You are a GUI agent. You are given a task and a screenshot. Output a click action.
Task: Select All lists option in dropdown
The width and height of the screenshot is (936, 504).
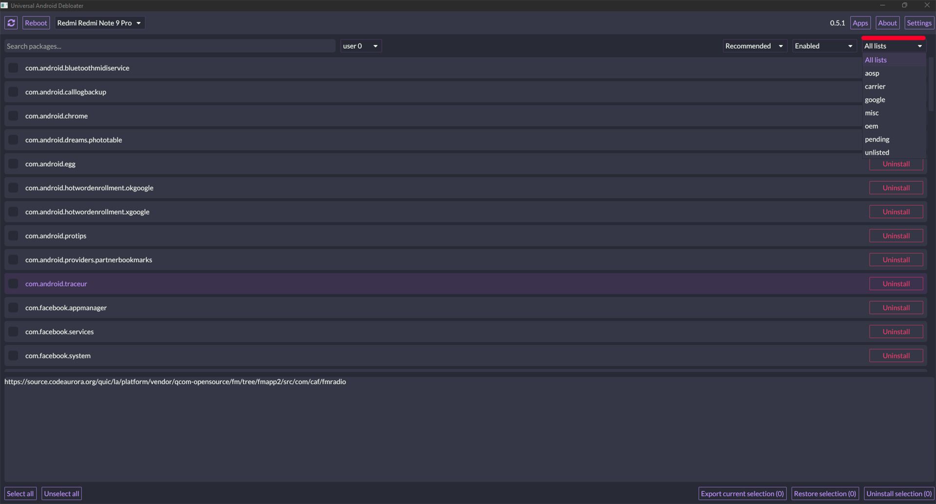(894, 60)
